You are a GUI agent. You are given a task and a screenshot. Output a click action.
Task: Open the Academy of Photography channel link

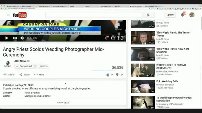pos(171,104)
